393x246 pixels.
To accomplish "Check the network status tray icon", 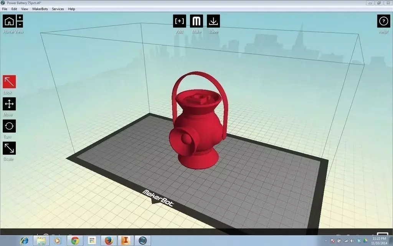I will 345,241.
